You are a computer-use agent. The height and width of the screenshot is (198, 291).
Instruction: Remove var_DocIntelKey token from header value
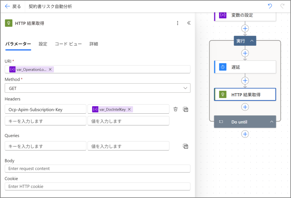(x=129, y=109)
